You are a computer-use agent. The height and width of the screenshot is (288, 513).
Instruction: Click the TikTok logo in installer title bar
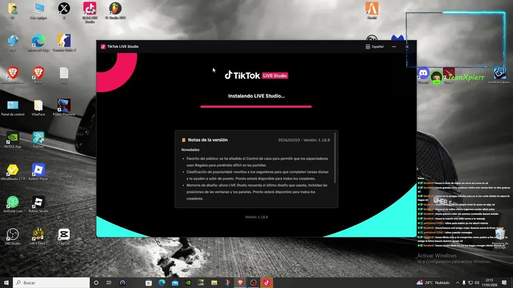pyautogui.click(x=103, y=46)
